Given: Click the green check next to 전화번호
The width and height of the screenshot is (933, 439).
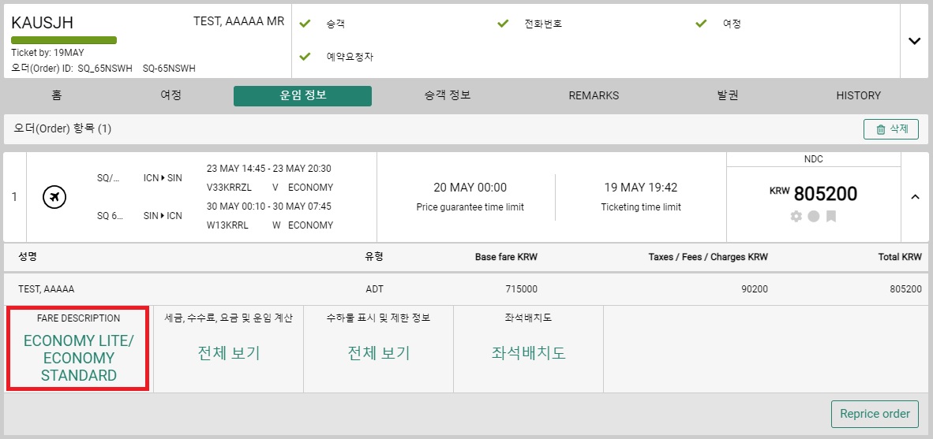Looking at the screenshot, I should click(x=503, y=24).
